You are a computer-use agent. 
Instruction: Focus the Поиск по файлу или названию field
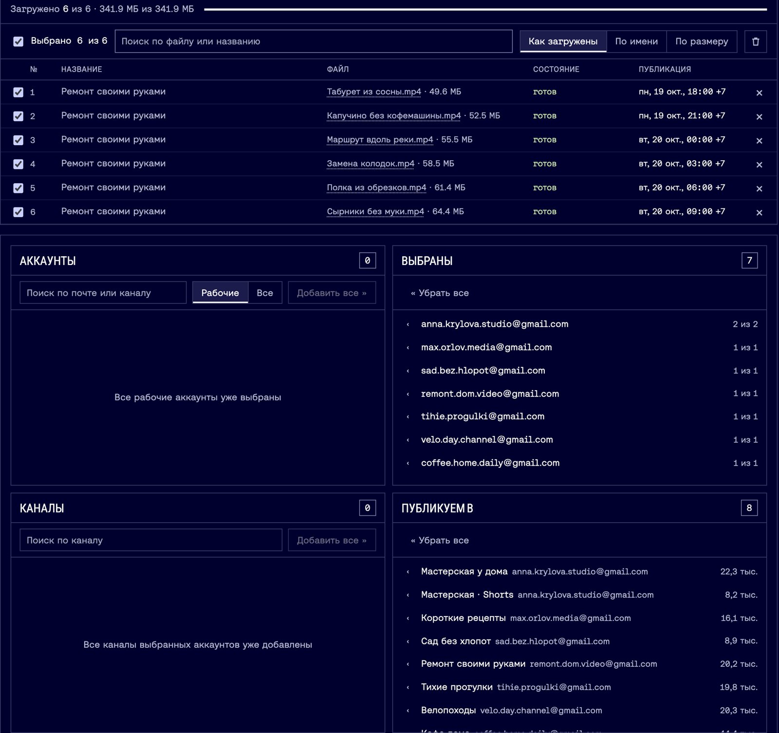[x=314, y=41]
